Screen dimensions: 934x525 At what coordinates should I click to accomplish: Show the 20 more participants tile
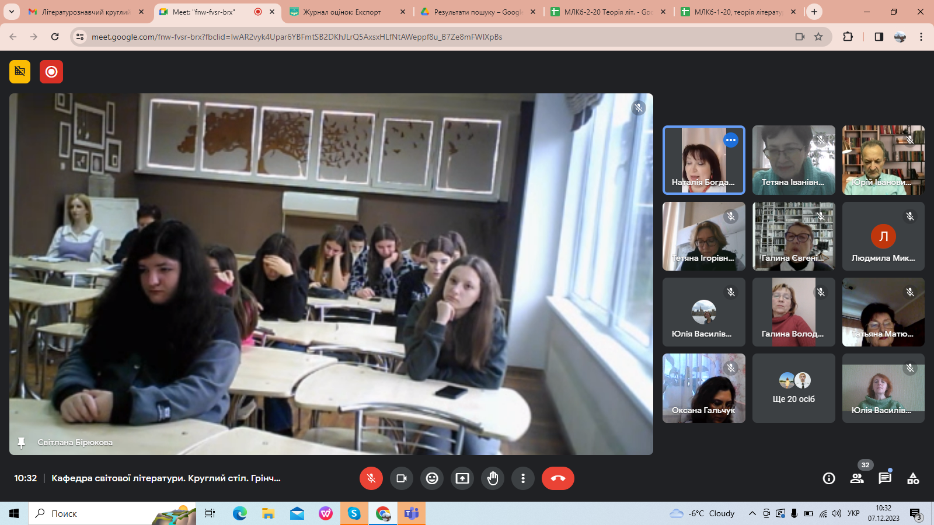coord(793,388)
